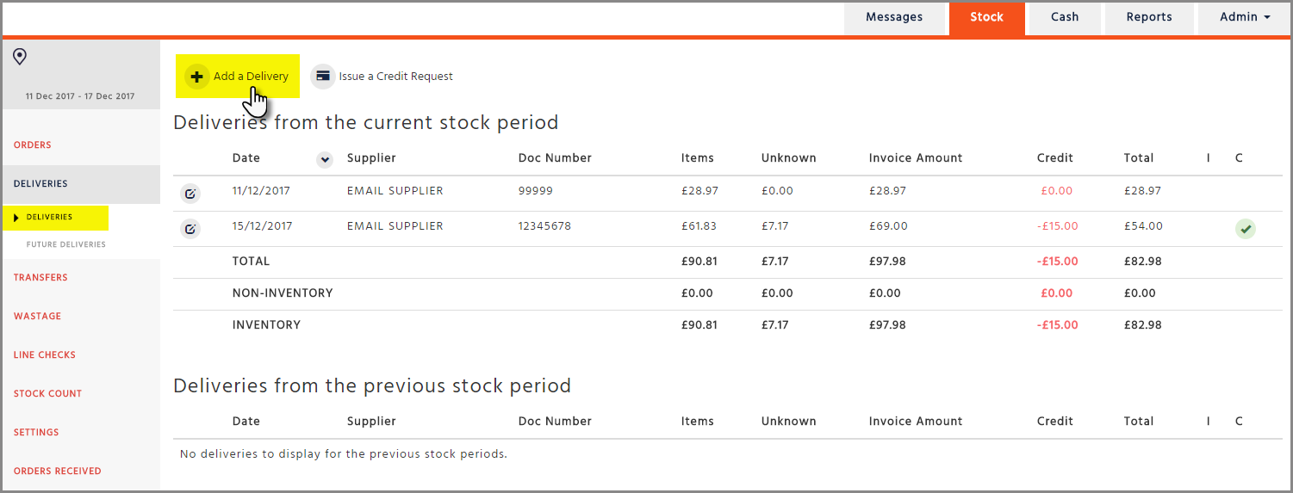1293x493 pixels.
Task: Select the Stock tab
Action: (986, 17)
